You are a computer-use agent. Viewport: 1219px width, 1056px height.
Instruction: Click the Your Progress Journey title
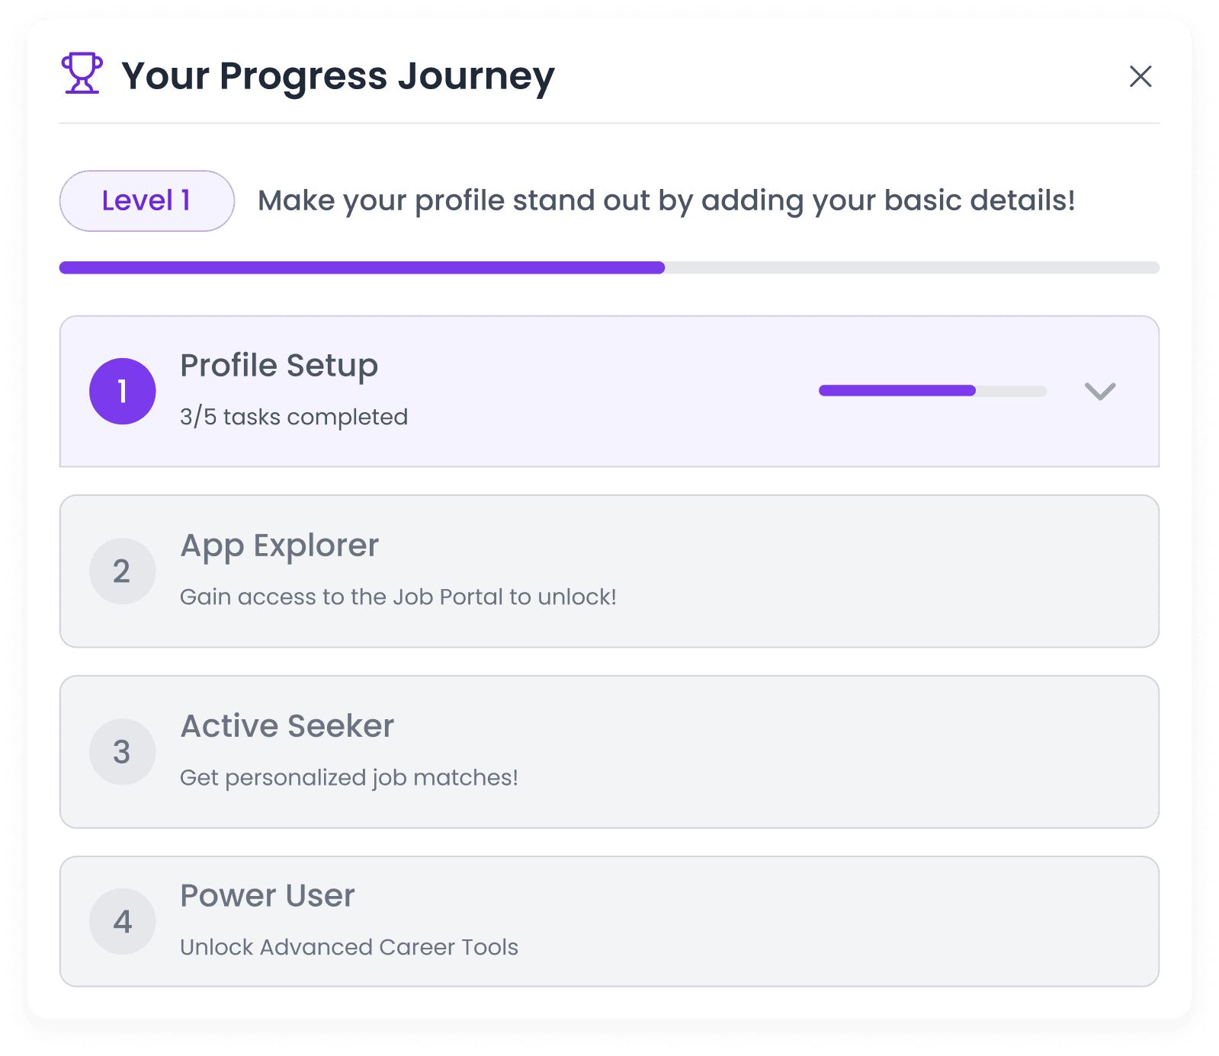point(338,75)
